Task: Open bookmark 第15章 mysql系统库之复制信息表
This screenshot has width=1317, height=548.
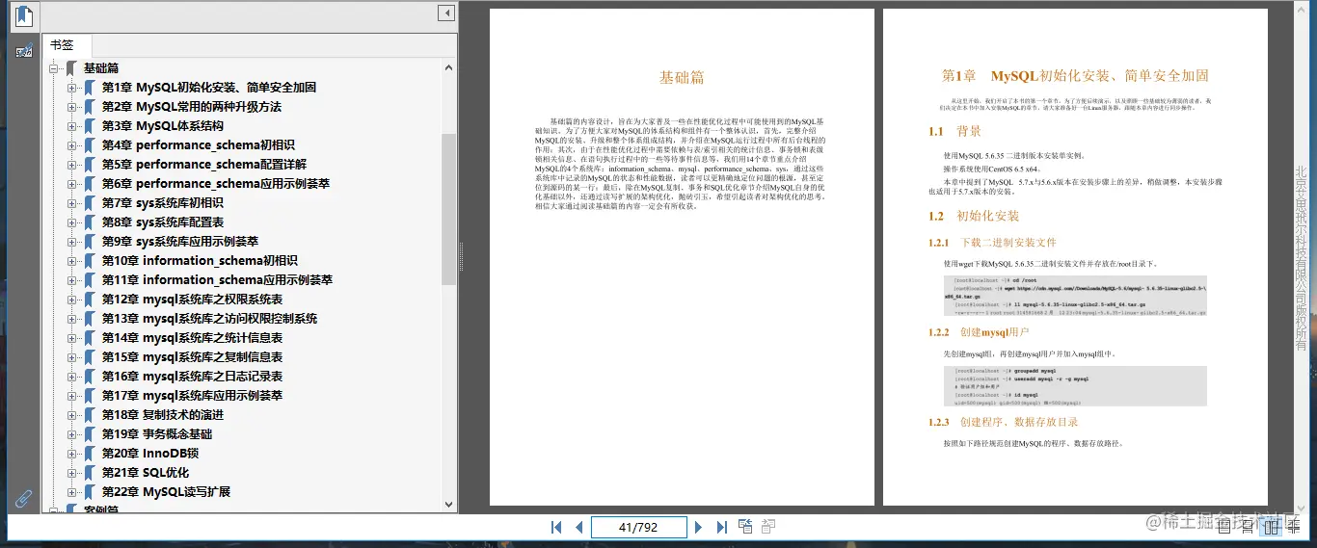Action: (193, 357)
